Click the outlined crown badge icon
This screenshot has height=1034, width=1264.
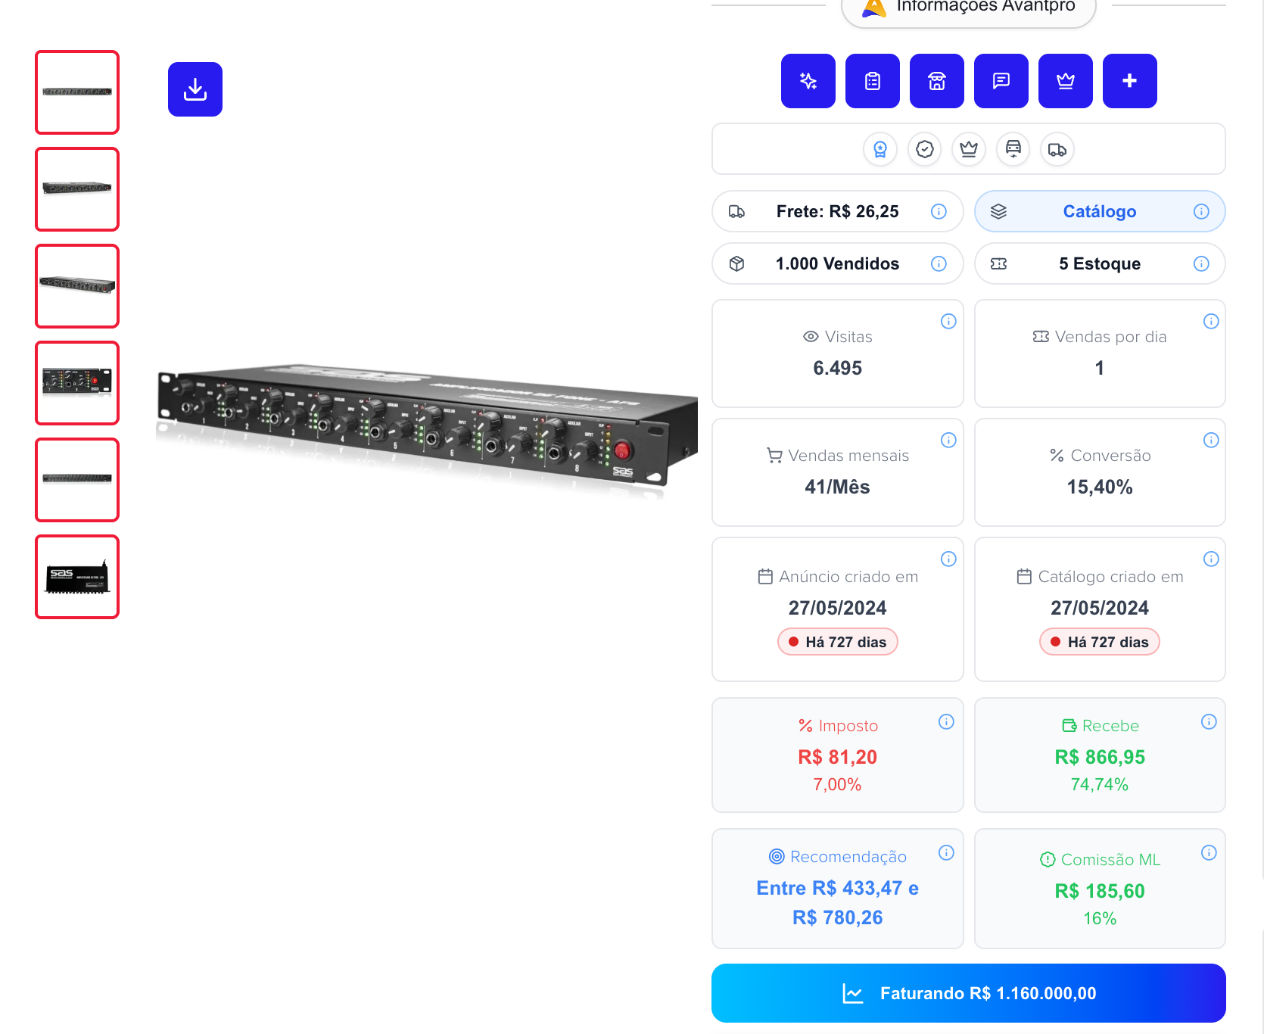tap(969, 149)
